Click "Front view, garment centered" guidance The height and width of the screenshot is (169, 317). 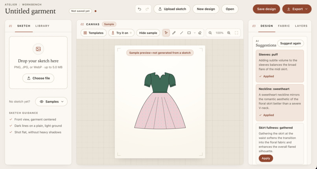point(35,119)
